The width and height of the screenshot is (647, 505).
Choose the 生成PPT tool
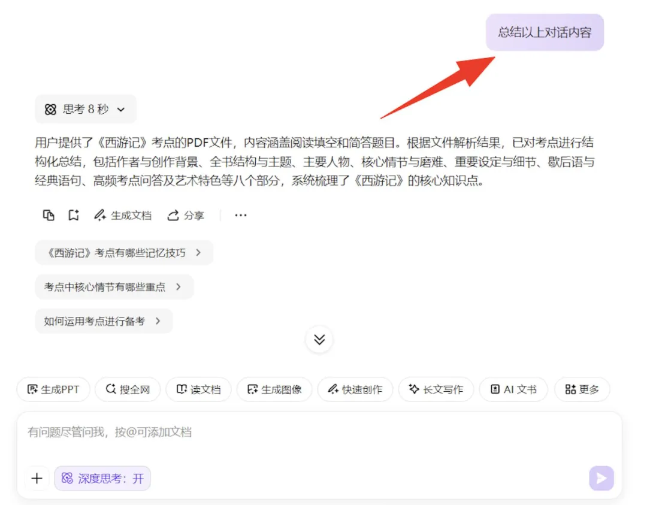(x=53, y=389)
